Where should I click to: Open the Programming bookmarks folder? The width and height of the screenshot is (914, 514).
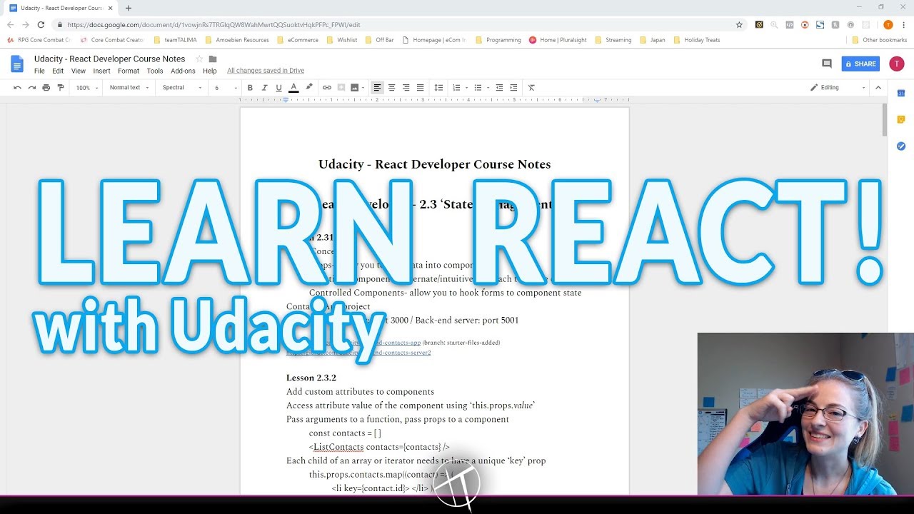click(498, 40)
